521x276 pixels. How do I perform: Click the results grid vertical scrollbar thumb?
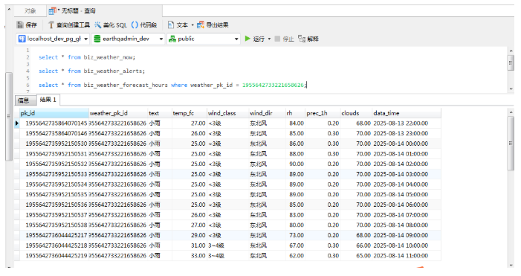click(x=511, y=144)
